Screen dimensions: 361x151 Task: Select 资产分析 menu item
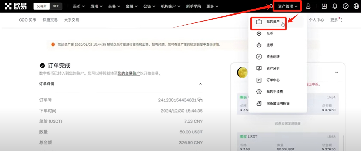tap(277, 69)
